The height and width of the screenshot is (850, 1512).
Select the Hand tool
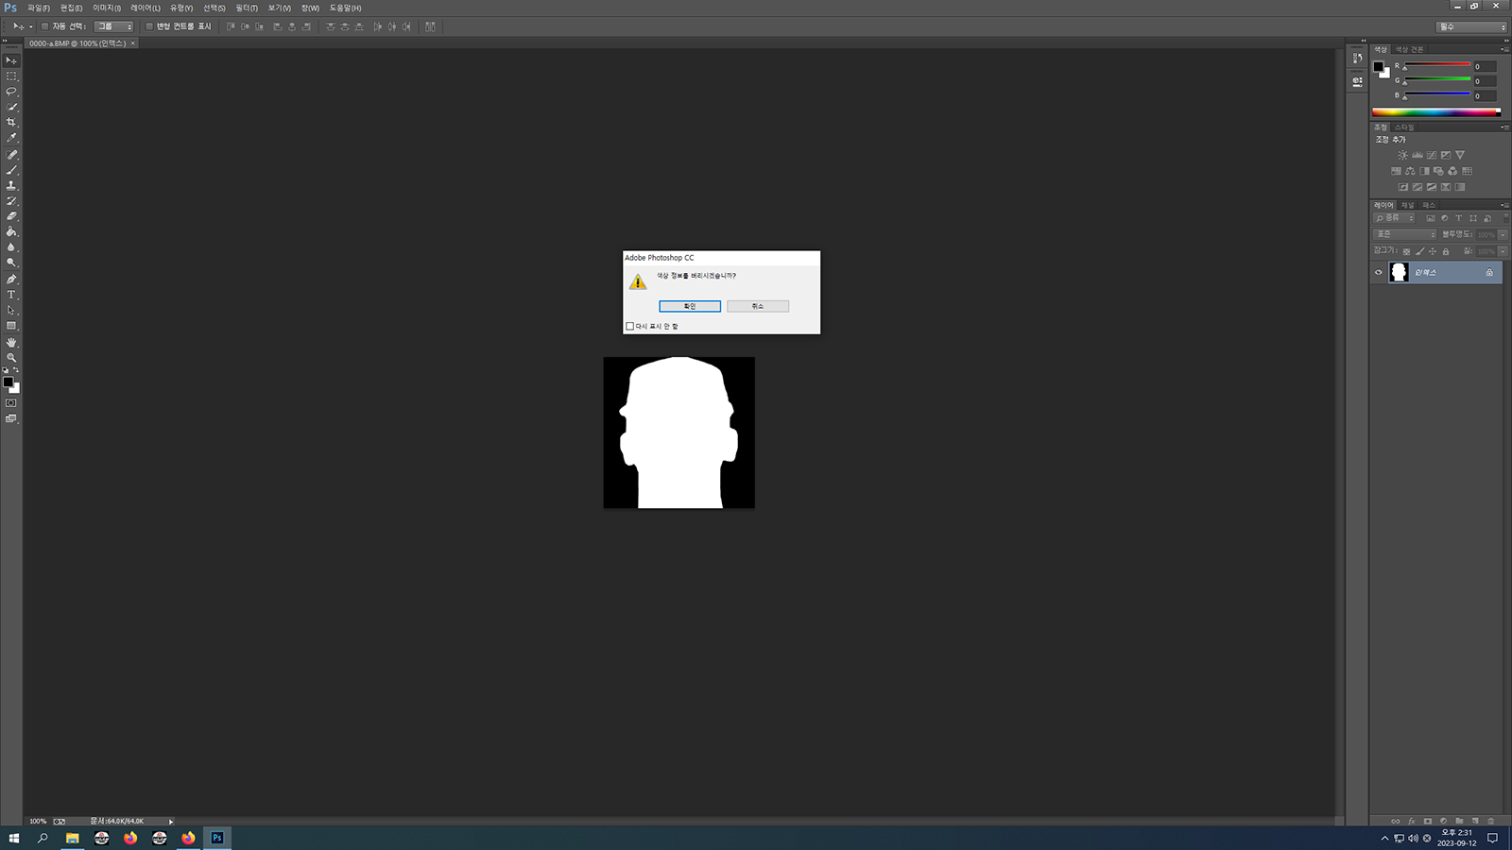click(x=11, y=342)
